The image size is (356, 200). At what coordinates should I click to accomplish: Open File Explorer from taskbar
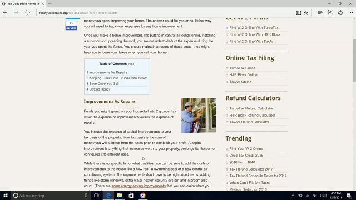click(x=120, y=195)
